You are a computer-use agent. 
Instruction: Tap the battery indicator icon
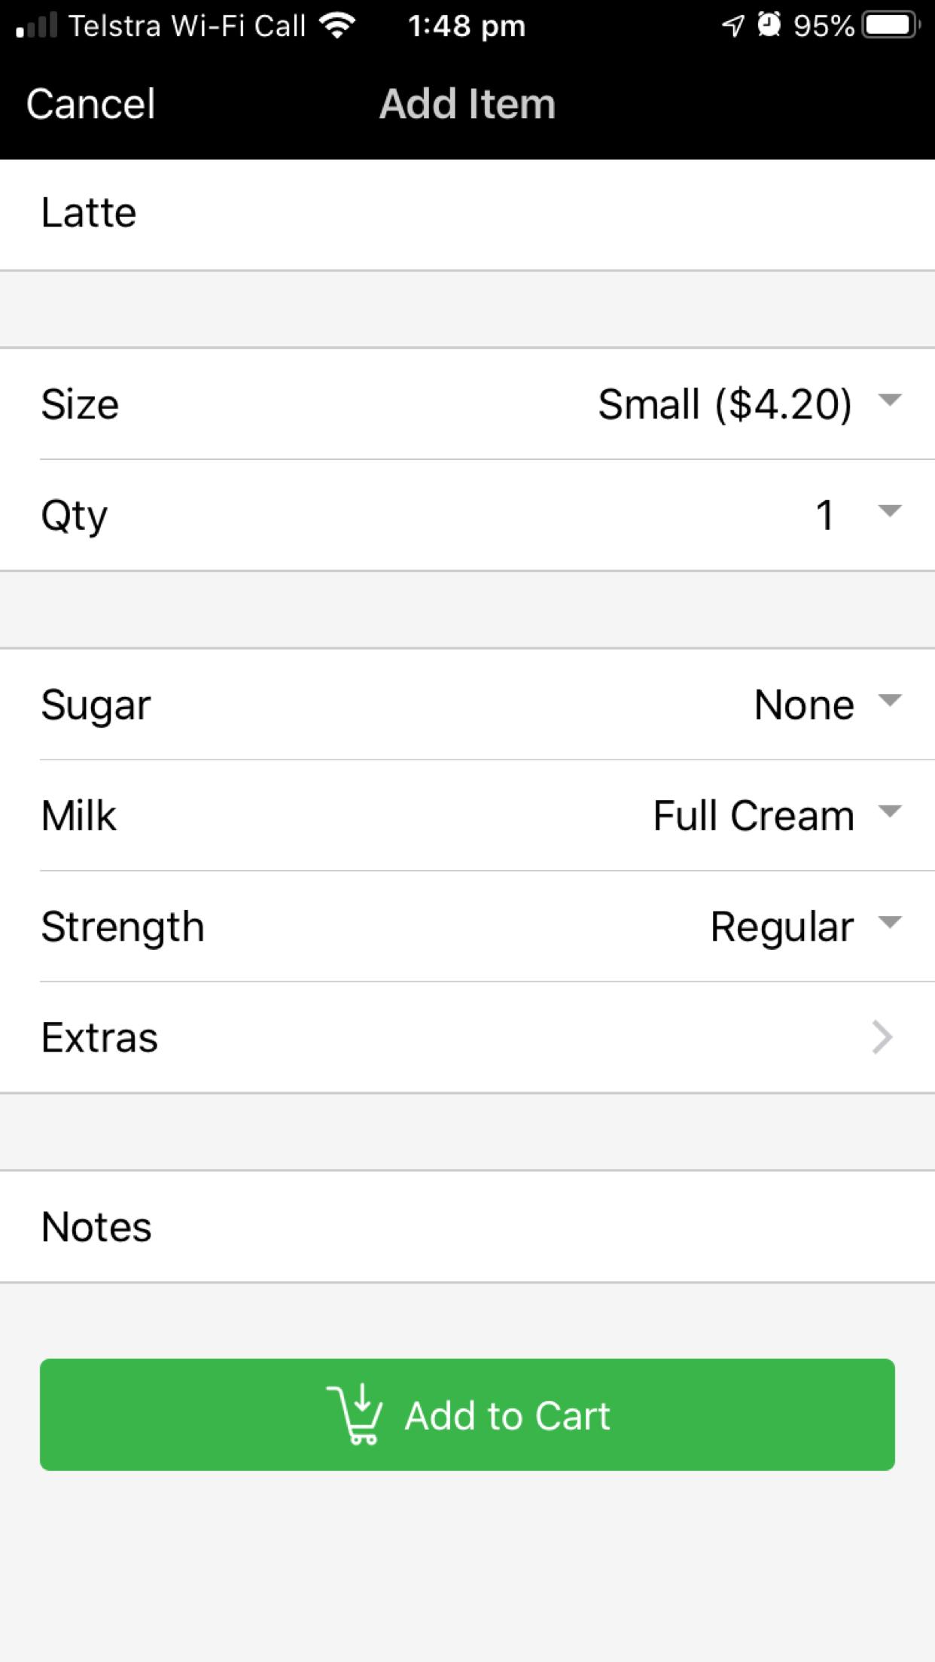click(x=891, y=26)
